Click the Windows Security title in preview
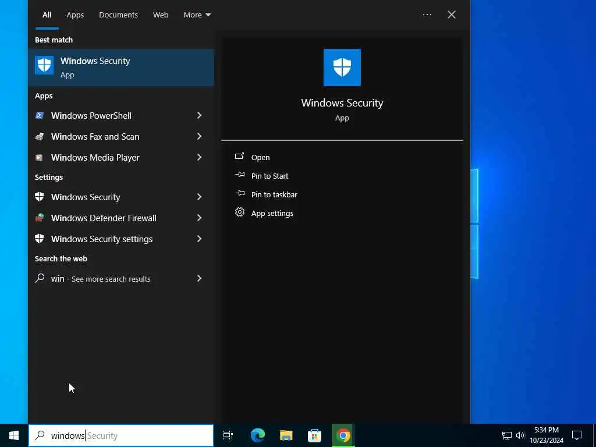This screenshot has width=596, height=447. pos(342,103)
